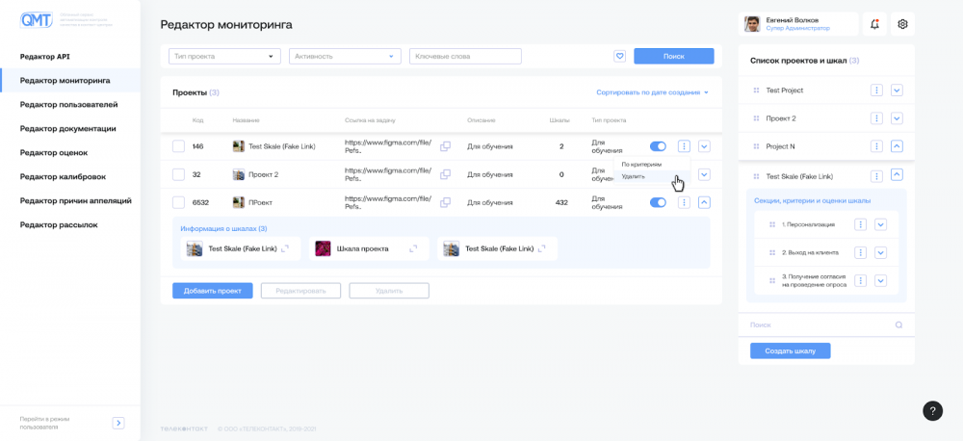This screenshot has width=963, height=441.
Task: Click the Добавить проект button
Action: pos(213,291)
